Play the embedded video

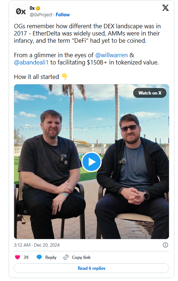[92, 162]
